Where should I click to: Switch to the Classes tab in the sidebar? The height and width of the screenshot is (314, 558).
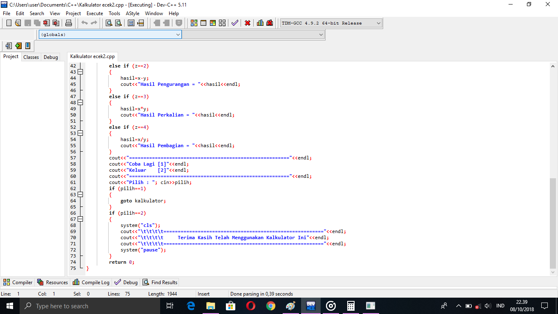coord(31,57)
